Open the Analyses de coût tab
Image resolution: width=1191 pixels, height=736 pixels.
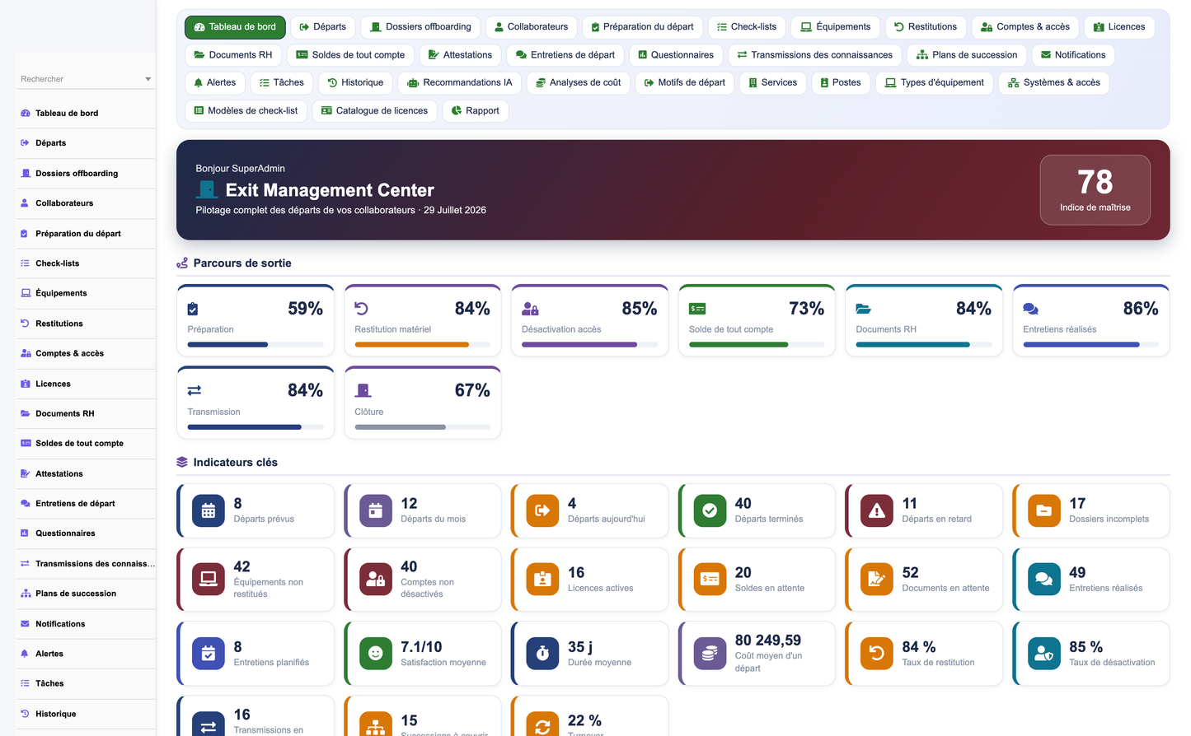coord(579,83)
